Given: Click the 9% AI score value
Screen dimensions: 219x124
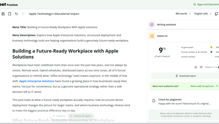Looking at the screenshot, I should 162,50.
